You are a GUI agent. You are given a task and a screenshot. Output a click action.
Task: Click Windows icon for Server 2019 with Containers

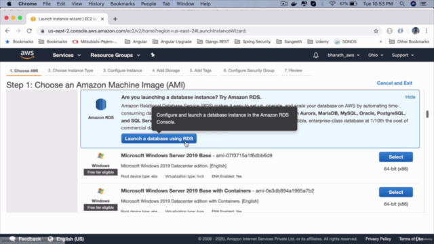point(100,191)
